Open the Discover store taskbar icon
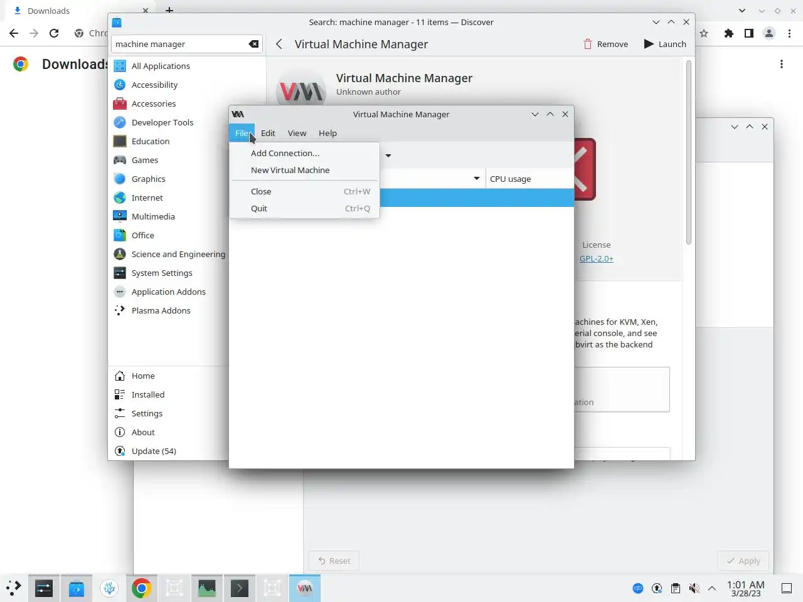Screen dimensions: 803x602 (77, 588)
